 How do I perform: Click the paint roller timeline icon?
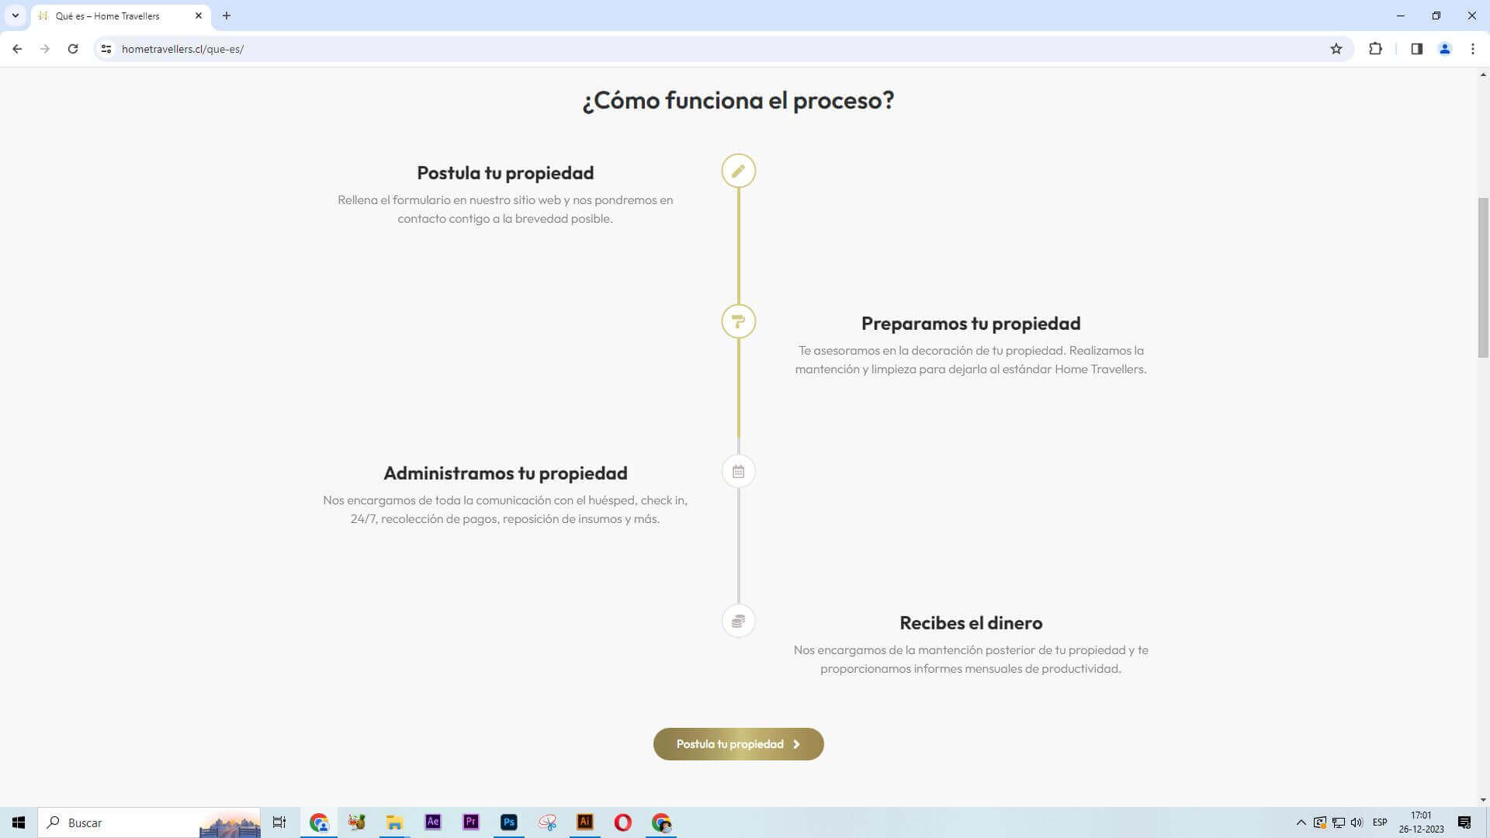click(x=738, y=321)
